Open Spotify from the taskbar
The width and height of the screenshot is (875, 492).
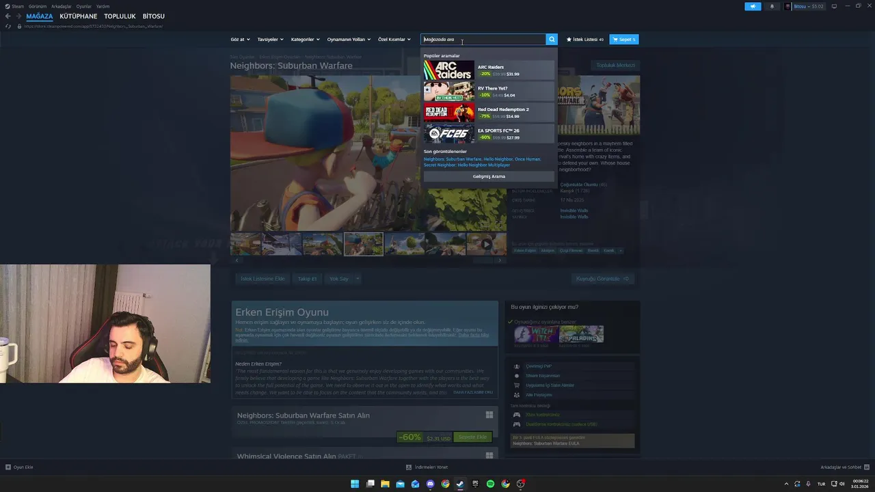[x=490, y=484]
